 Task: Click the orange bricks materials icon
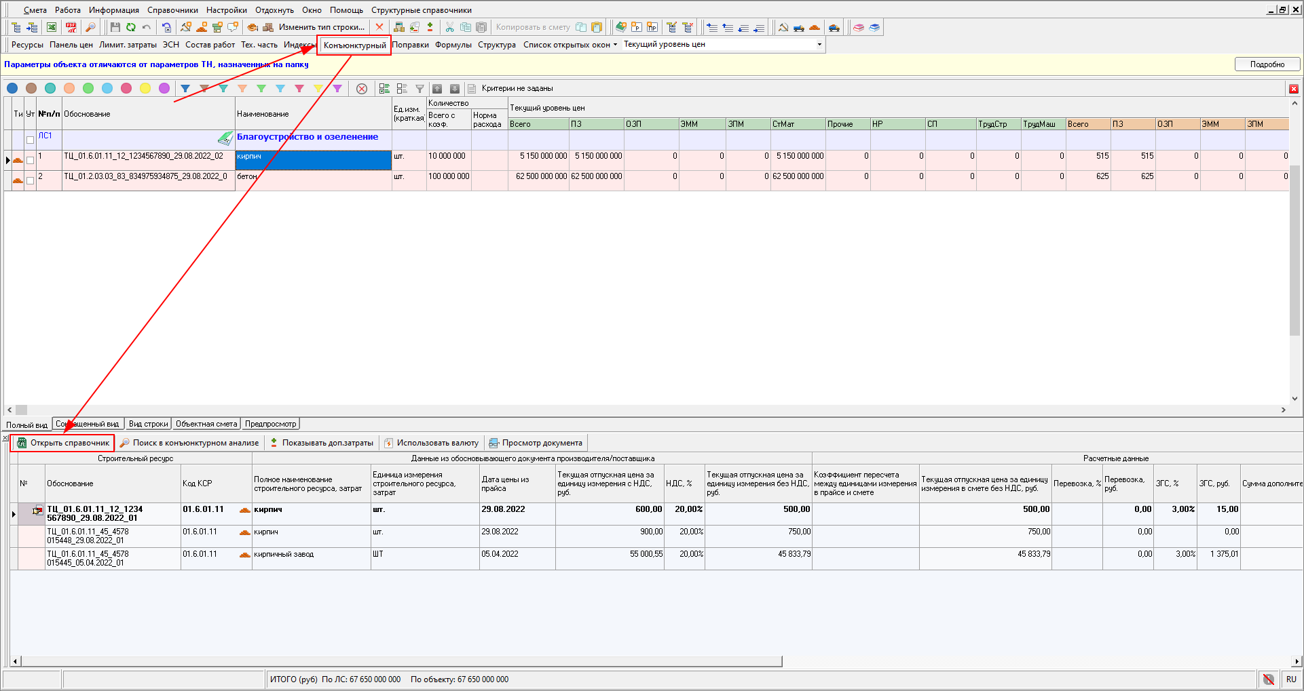pyautogui.click(x=815, y=27)
